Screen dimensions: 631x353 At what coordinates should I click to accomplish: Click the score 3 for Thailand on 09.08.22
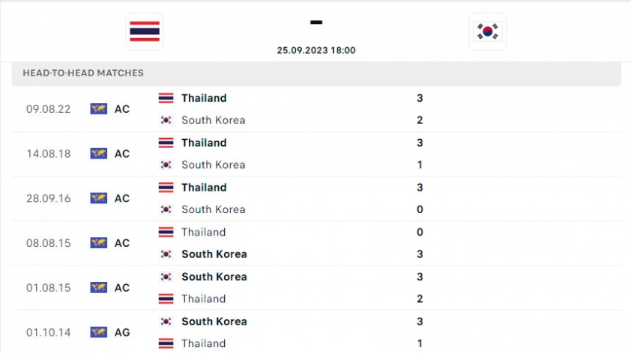tap(420, 98)
